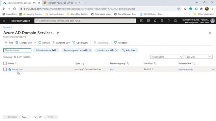This screenshot has height=121, width=216.
Task: Click the account avatar in Azure header
Action: [x=213, y=21]
